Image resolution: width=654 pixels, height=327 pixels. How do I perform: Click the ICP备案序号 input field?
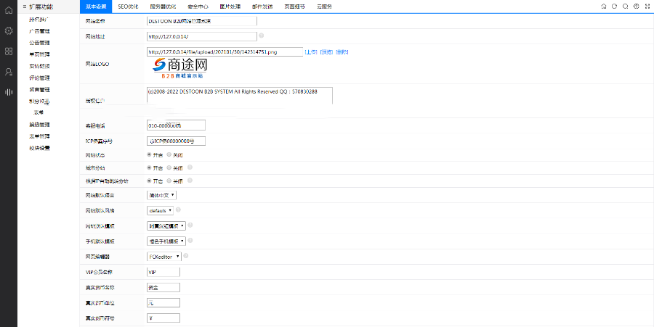(176, 141)
